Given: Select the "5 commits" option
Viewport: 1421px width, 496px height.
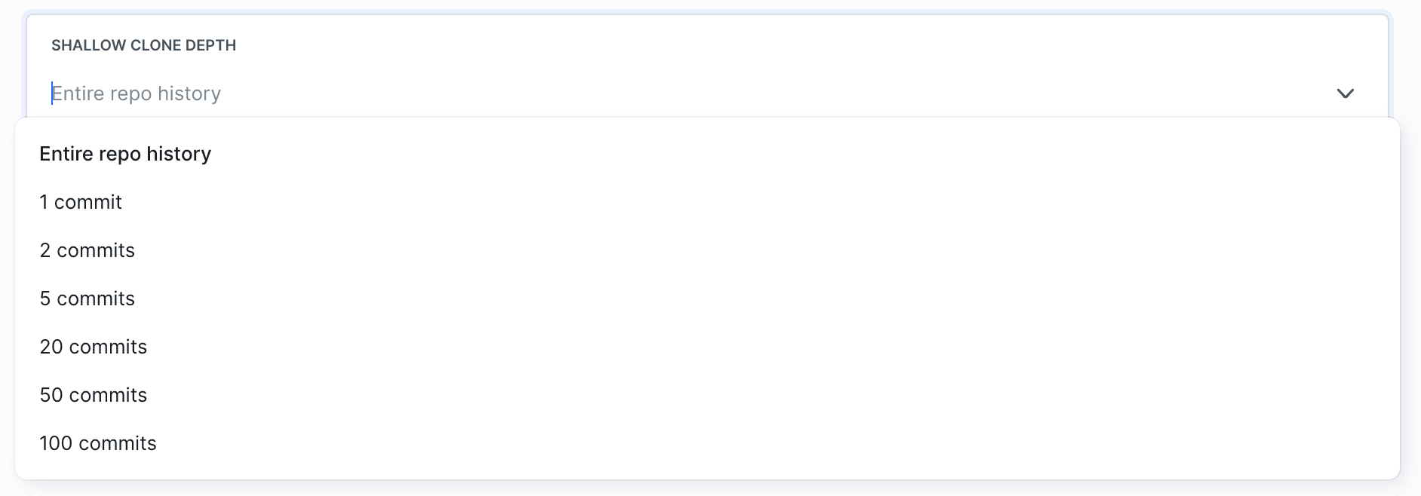Looking at the screenshot, I should (87, 299).
